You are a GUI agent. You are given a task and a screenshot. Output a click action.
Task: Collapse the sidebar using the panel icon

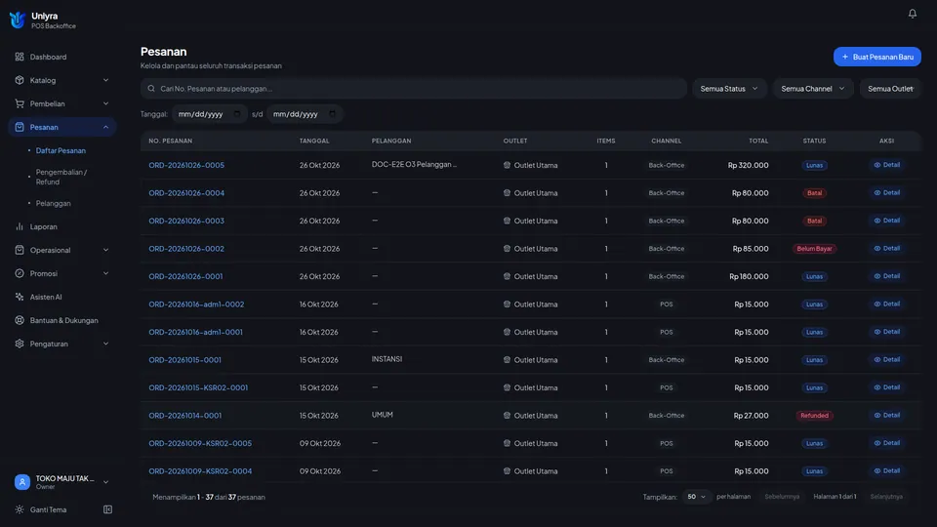pyautogui.click(x=107, y=509)
